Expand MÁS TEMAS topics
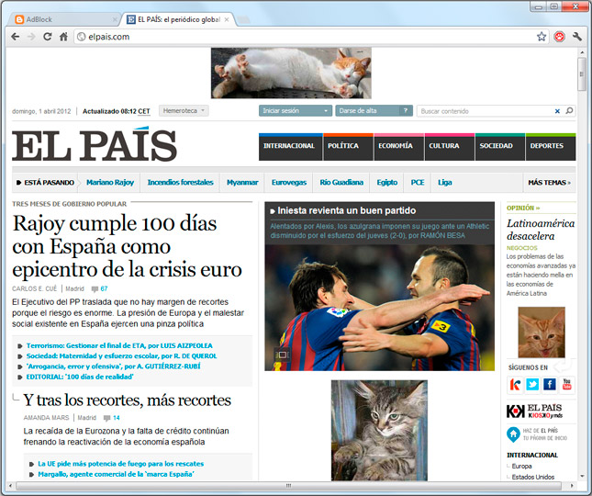 tap(550, 183)
